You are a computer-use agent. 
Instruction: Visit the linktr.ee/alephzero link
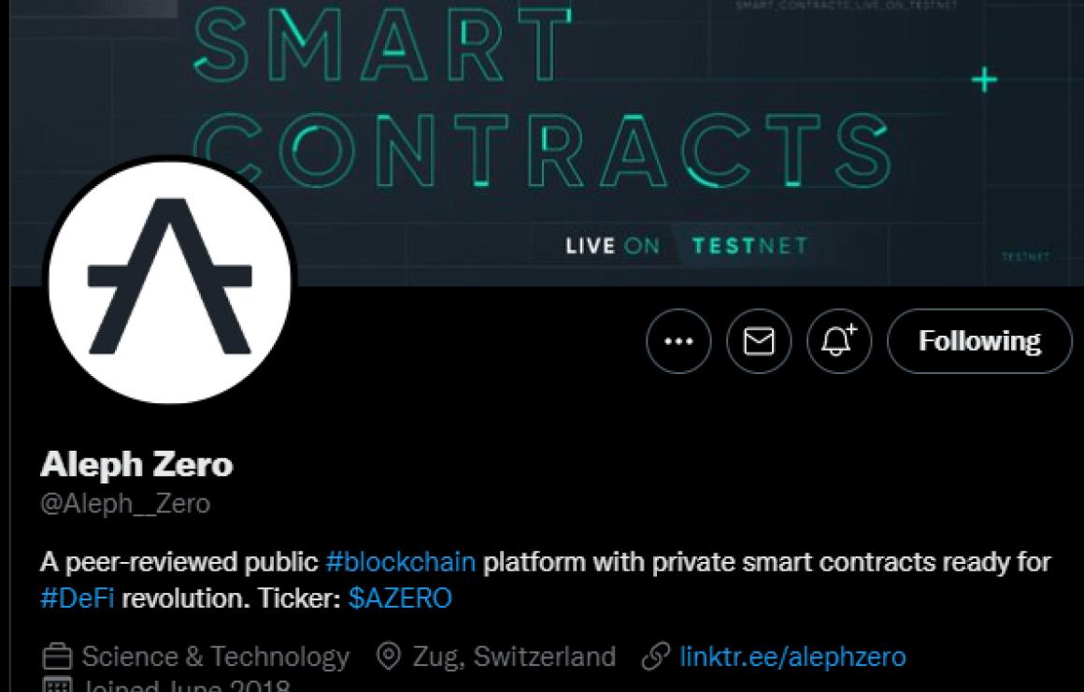pos(793,656)
